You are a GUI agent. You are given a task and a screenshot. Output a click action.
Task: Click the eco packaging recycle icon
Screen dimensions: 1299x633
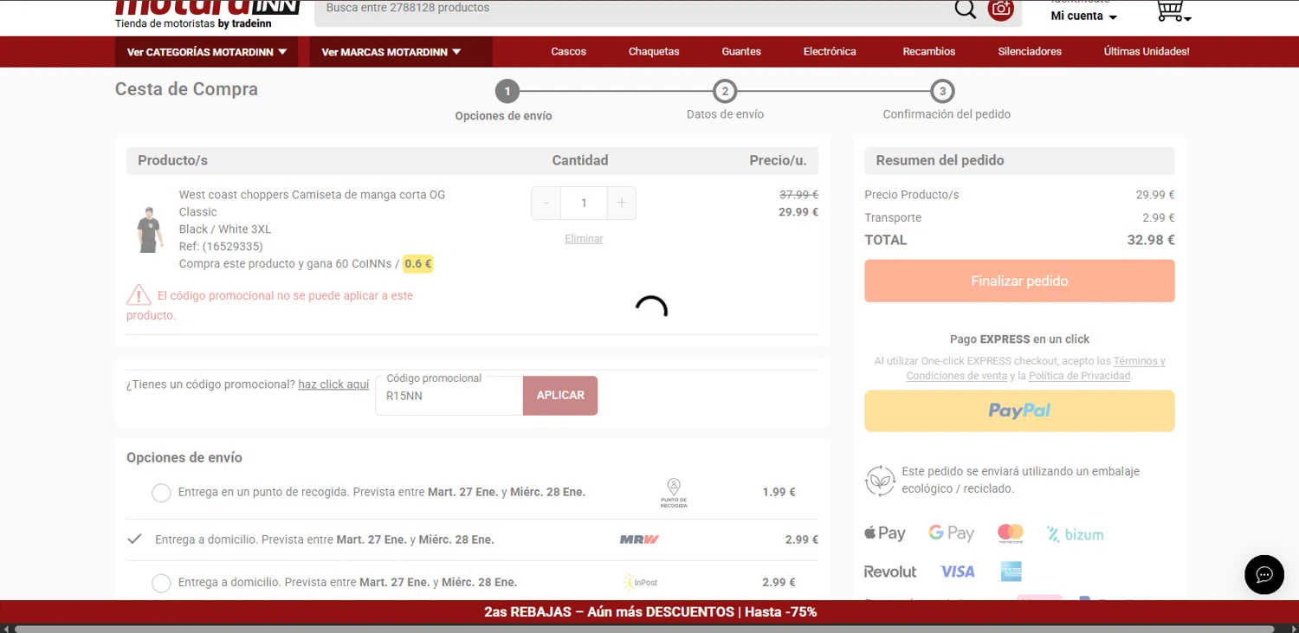coord(880,481)
